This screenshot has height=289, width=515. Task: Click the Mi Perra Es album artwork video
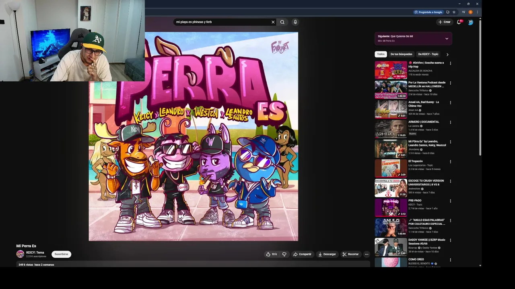[x=193, y=136]
